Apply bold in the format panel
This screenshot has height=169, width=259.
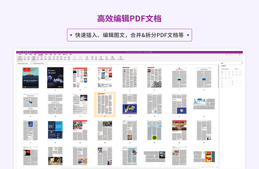tap(222, 72)
